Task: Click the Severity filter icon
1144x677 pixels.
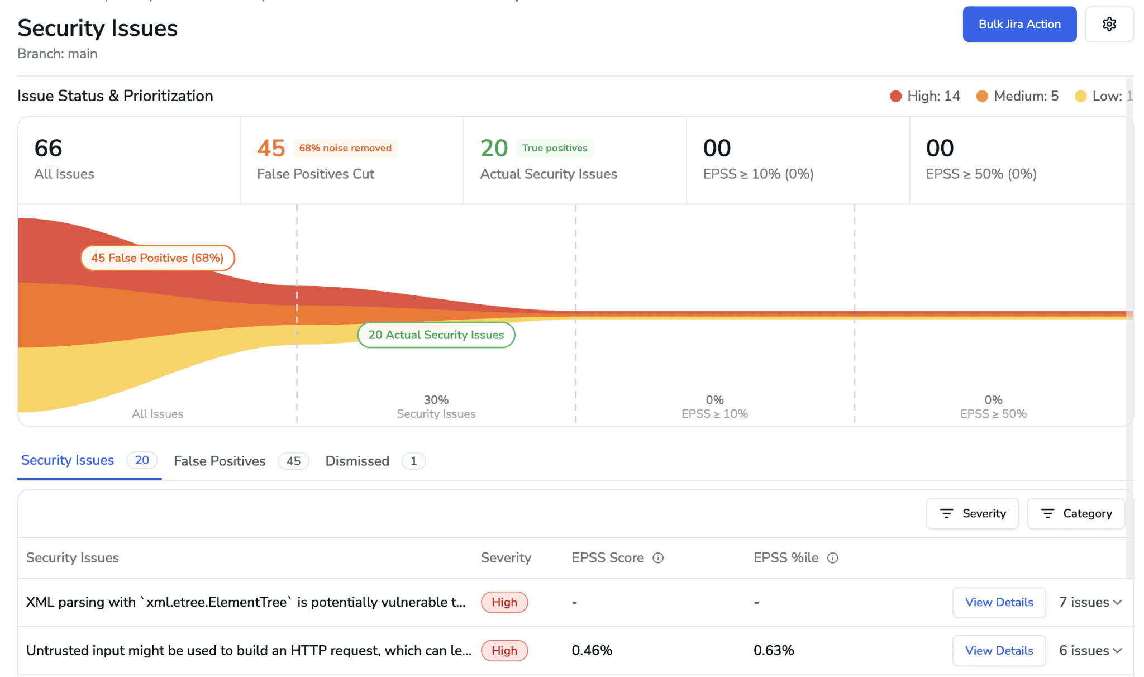Action: tap(946, 513)
